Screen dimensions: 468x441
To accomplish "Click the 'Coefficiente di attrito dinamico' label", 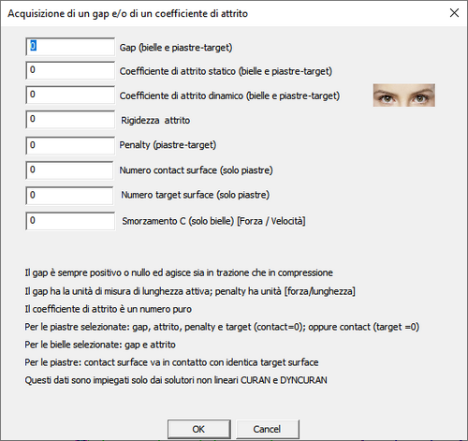I will coord(229,96).
